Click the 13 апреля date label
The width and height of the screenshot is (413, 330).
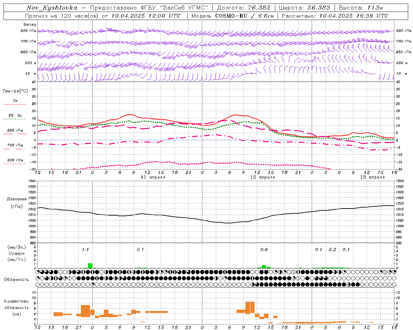click(373, 177)
